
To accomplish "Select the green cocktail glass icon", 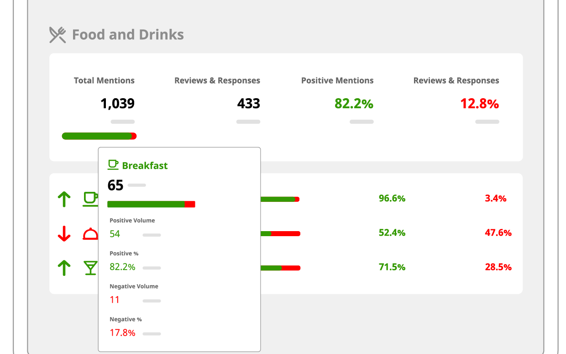I will [x=91, y=268].
